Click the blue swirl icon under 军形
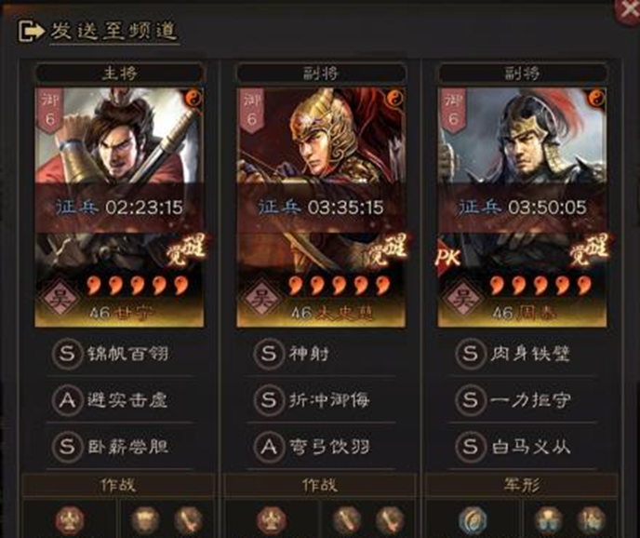640x538 pixels. click(x=473, y=520)
